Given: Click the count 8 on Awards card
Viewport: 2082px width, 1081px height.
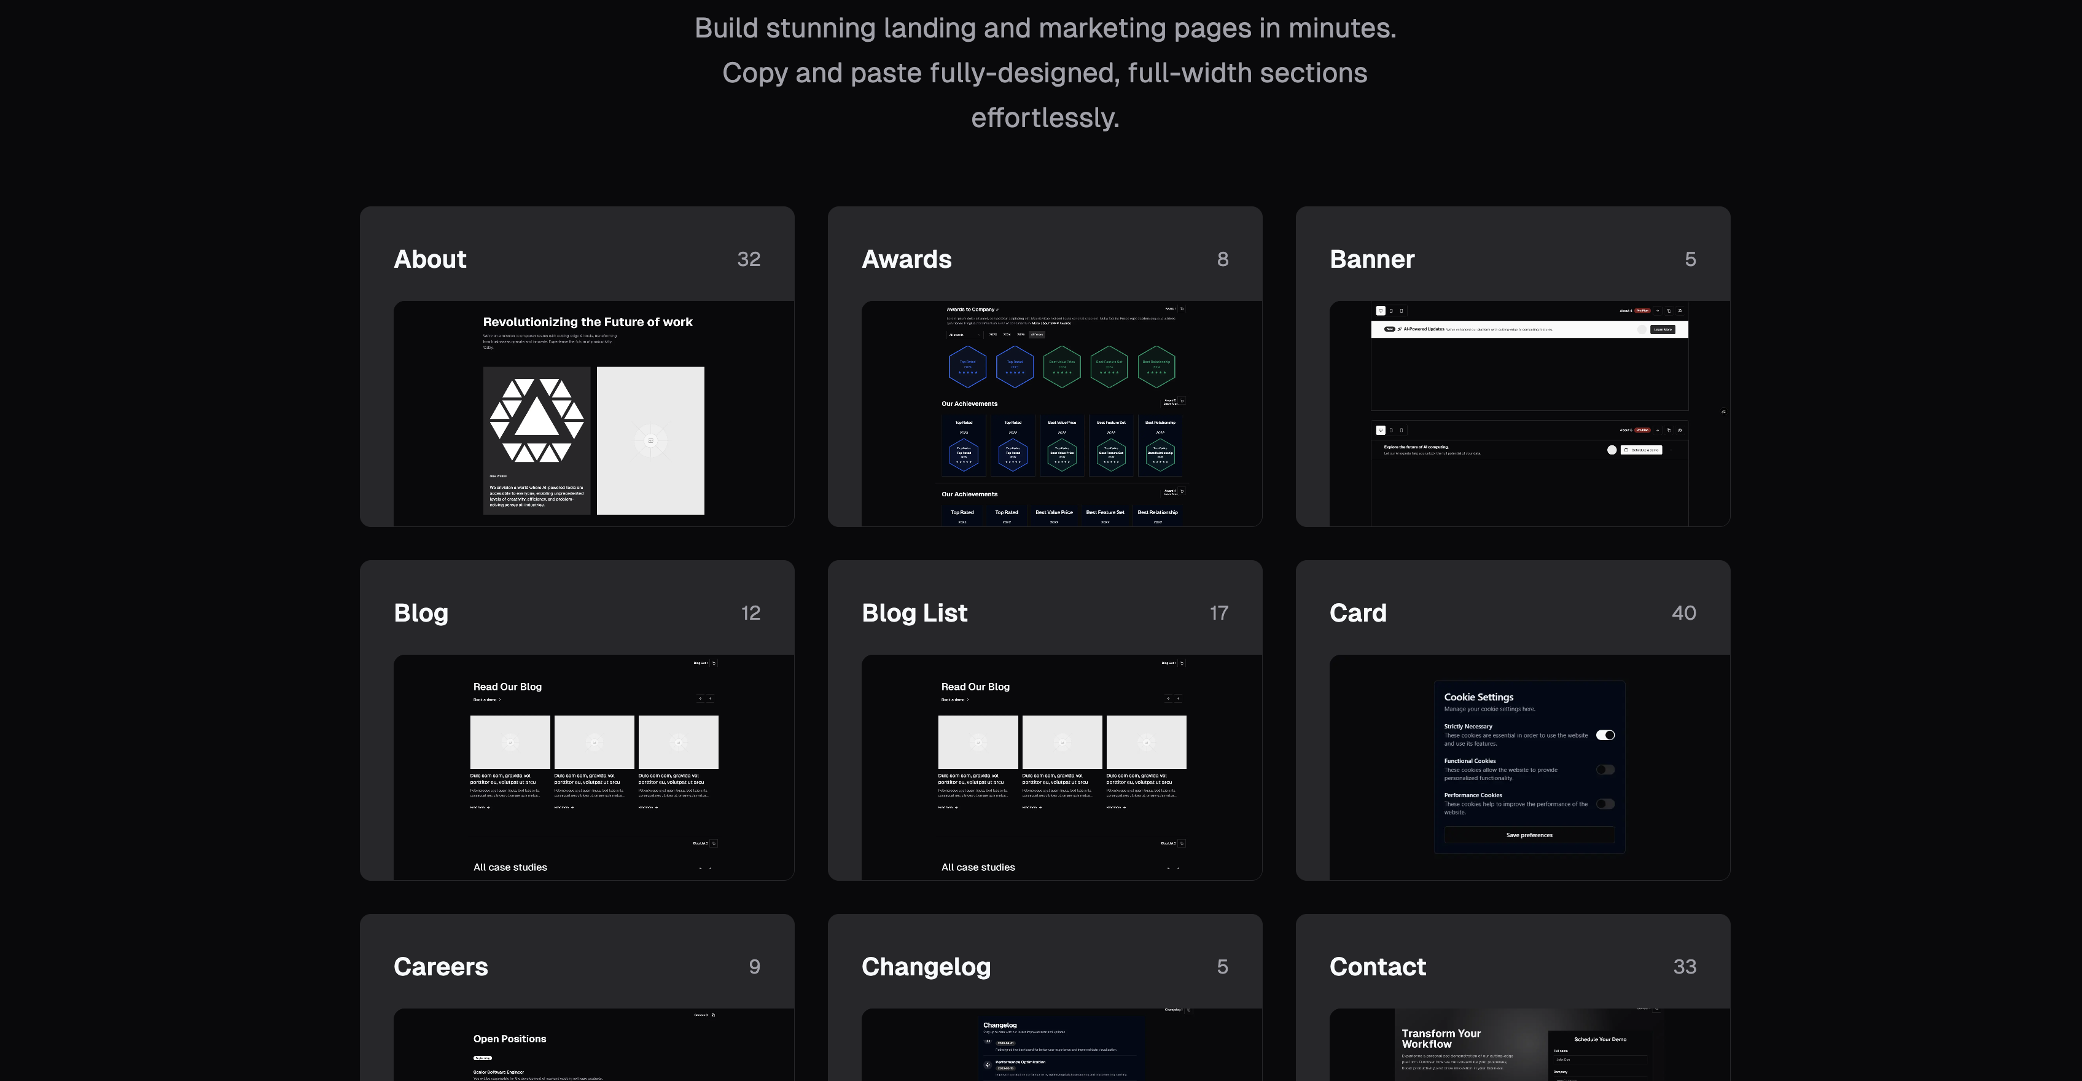Looking at the screenshot, I should [1223, 259].
